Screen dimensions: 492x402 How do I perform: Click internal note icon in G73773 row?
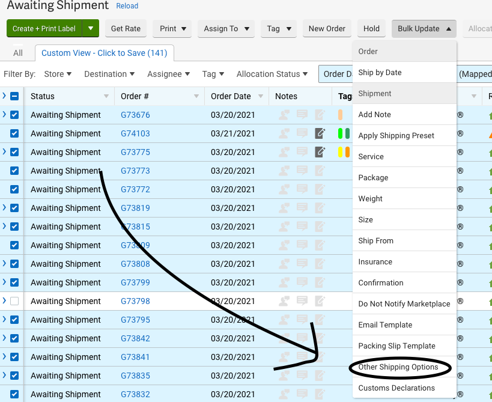point(320,171)
